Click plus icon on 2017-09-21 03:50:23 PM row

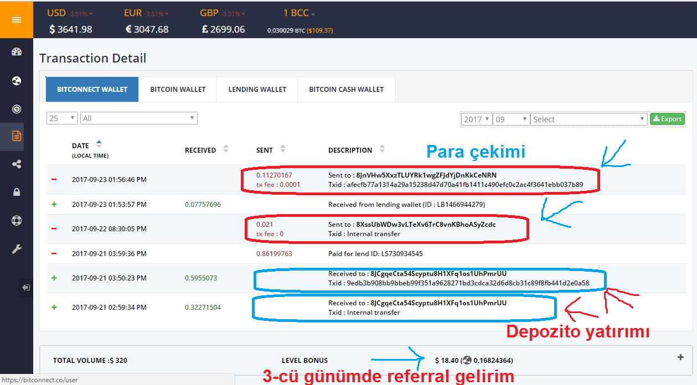click(x=54, y=278)
